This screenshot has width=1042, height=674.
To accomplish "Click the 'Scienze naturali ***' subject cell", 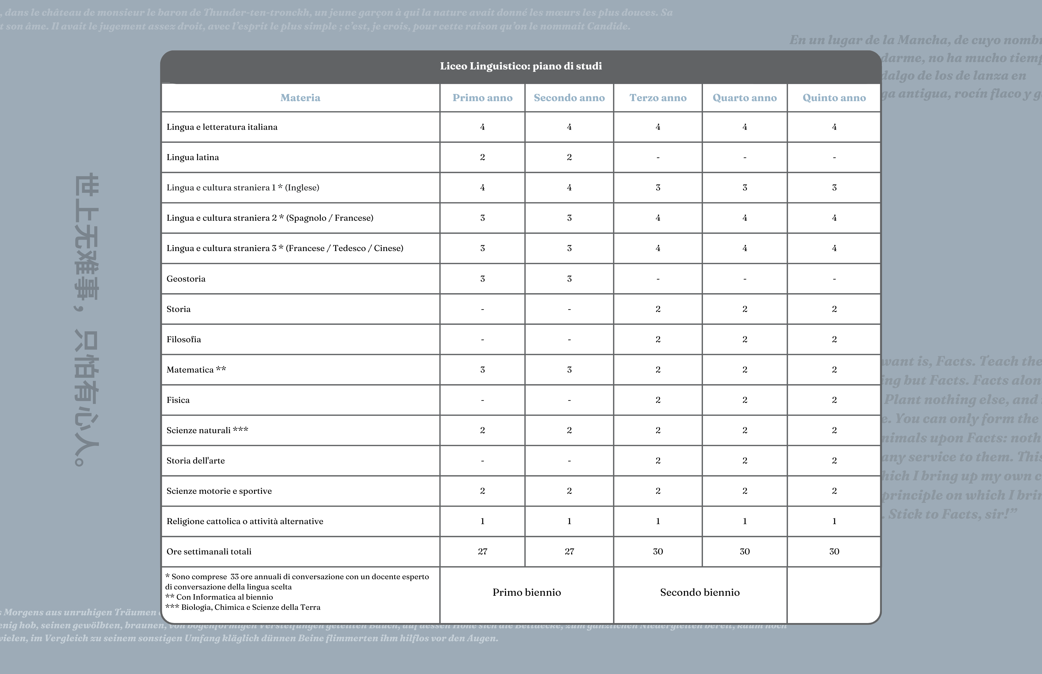I will click(207, 430).
